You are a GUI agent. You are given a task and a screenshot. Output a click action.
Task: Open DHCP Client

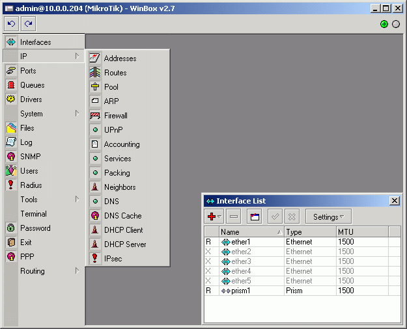click(128, 230)
